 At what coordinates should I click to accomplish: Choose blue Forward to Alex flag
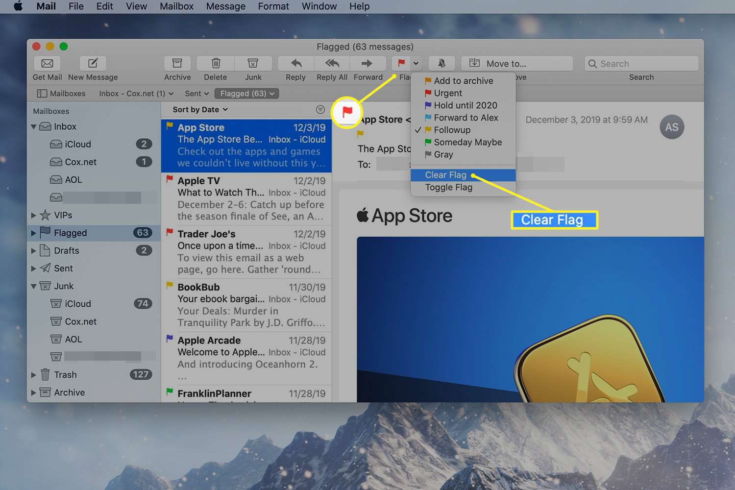463,118
